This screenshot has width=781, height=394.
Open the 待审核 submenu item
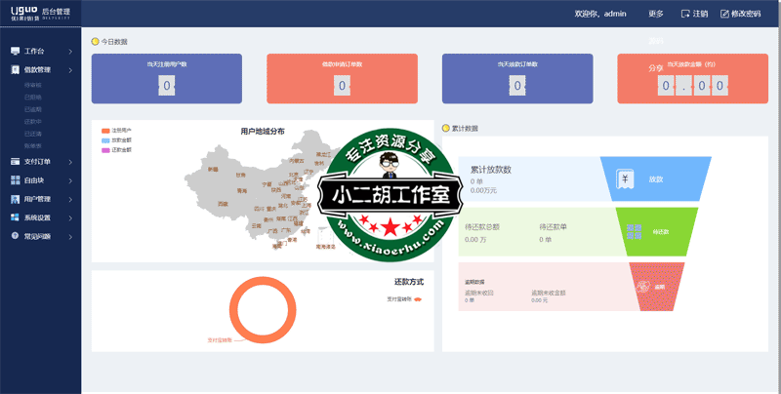tap(33, 86)
